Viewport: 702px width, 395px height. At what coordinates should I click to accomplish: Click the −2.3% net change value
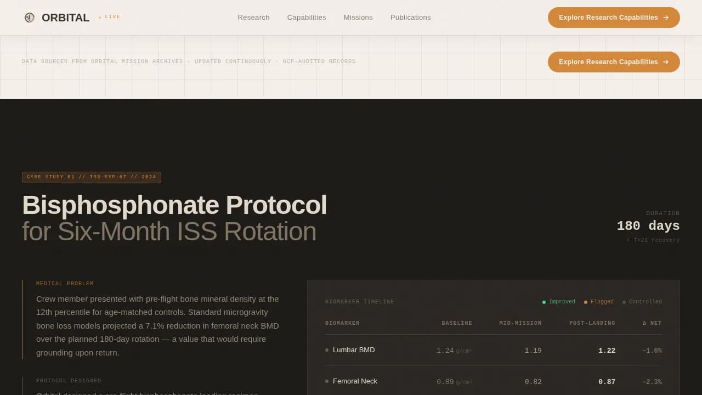pyautogui.click(x=652, y=382)
